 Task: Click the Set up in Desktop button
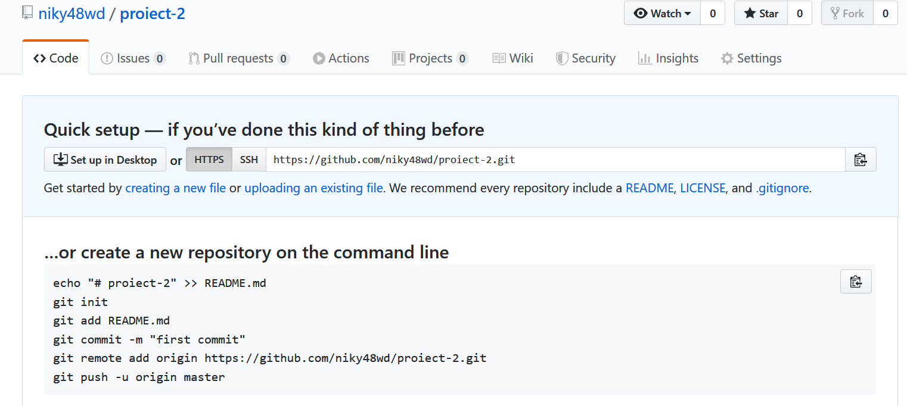click(x=105, y=159)
